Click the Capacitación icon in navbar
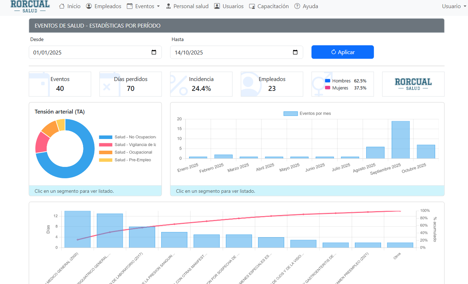 (x=252, y=6)
